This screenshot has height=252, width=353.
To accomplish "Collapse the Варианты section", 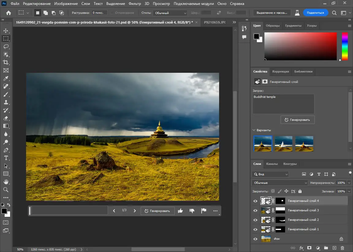I will (254, 130).
